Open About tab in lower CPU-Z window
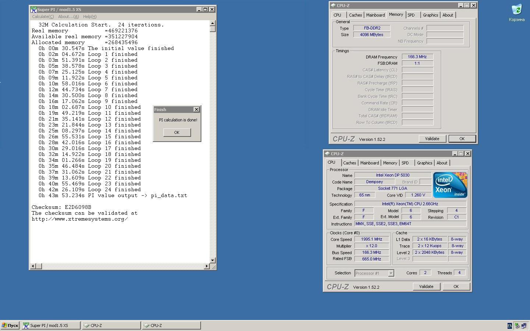Image resolution: width=530 pixels, height=331 pixels. 442,163
